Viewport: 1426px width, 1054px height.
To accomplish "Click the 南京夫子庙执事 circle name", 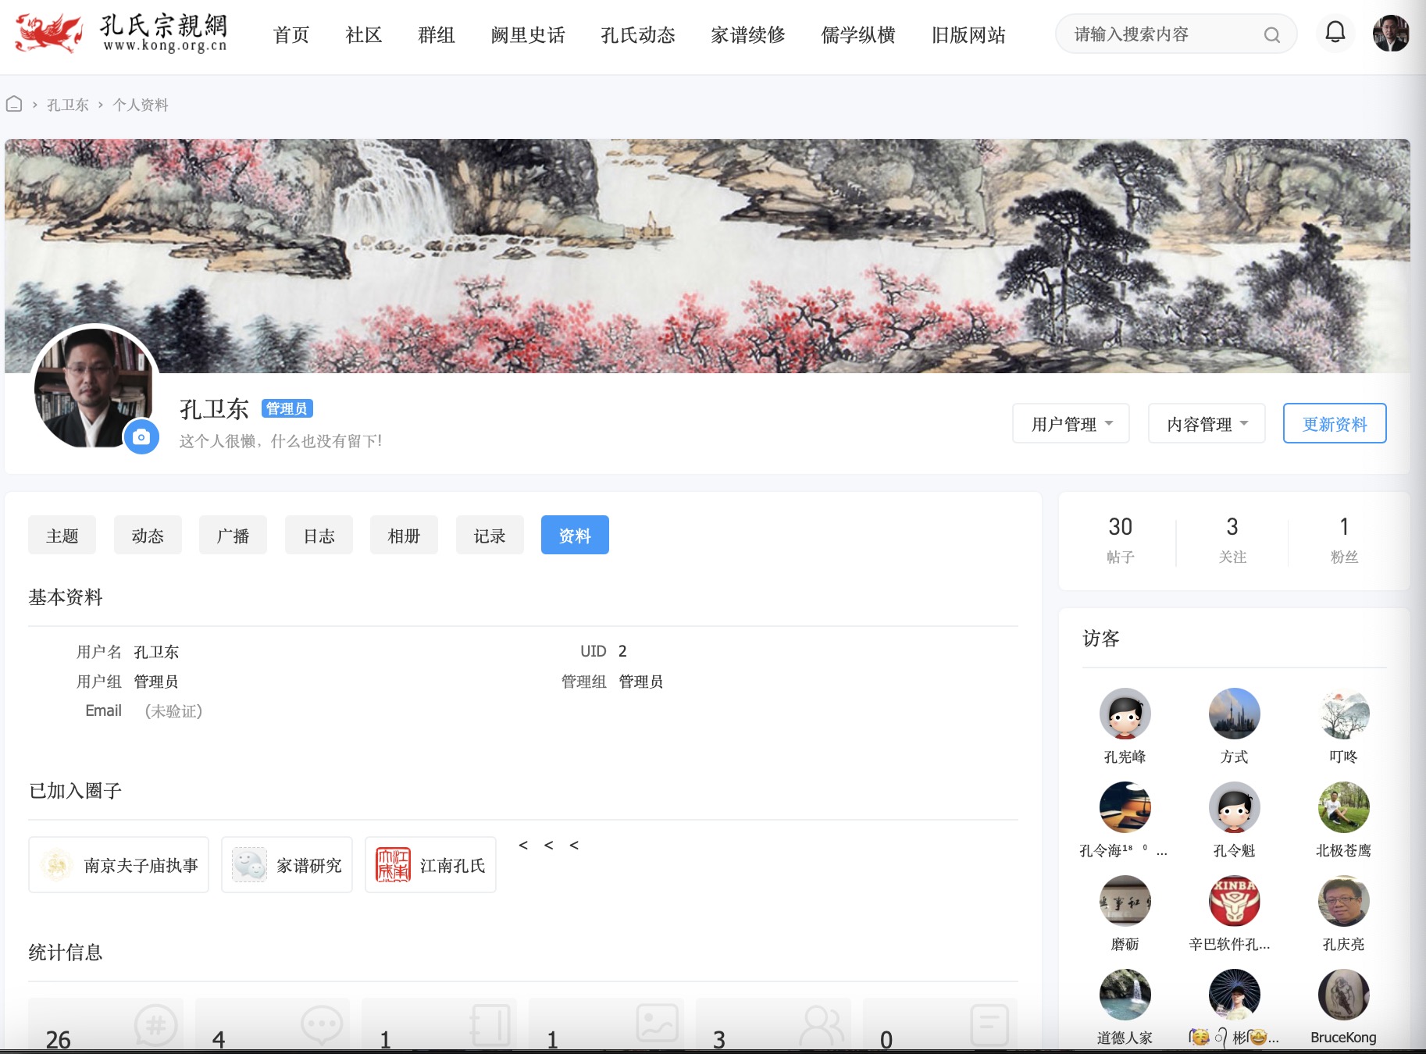I will 141,865.
